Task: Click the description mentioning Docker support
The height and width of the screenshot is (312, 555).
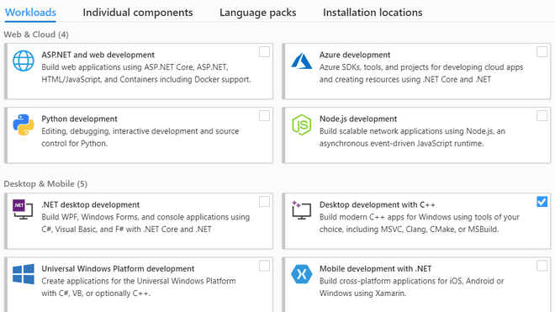Action: (x=146, y=73)
